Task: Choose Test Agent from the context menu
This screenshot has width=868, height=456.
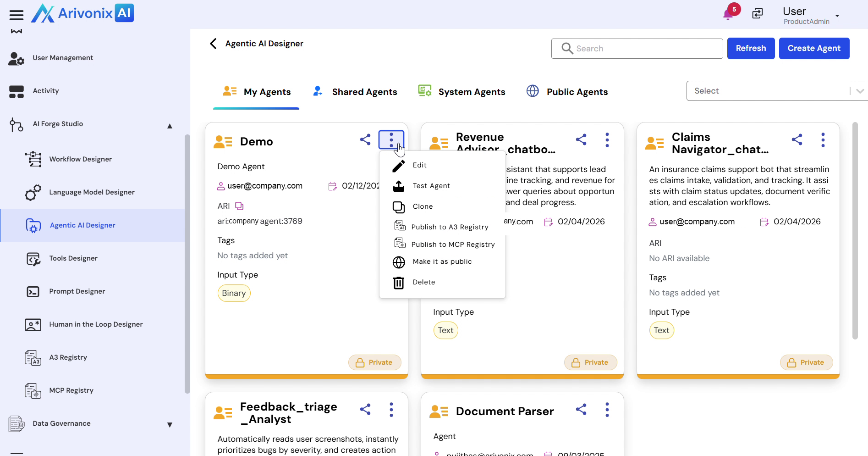Action: tap(431, 186)
